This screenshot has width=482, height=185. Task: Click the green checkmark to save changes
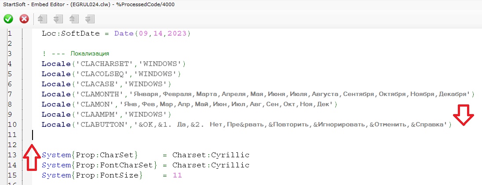pos(8,19)
